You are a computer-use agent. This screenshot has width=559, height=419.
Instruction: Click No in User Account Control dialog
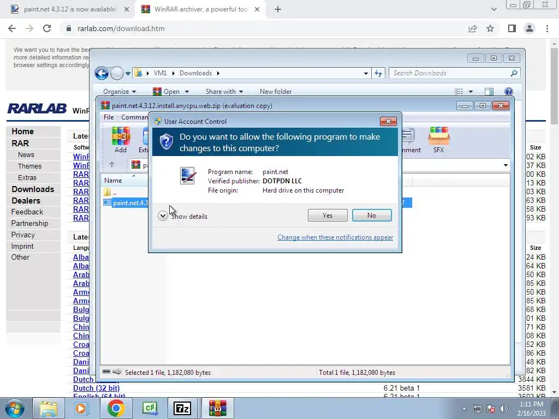(371, 215)
